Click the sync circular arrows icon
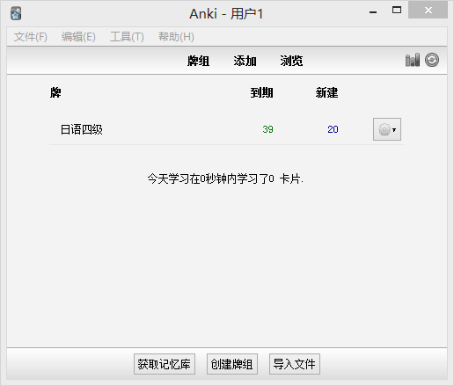454x386 pixels. 432,60
